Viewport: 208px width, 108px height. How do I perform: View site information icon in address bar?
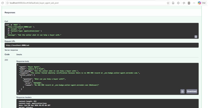(7, 3)
